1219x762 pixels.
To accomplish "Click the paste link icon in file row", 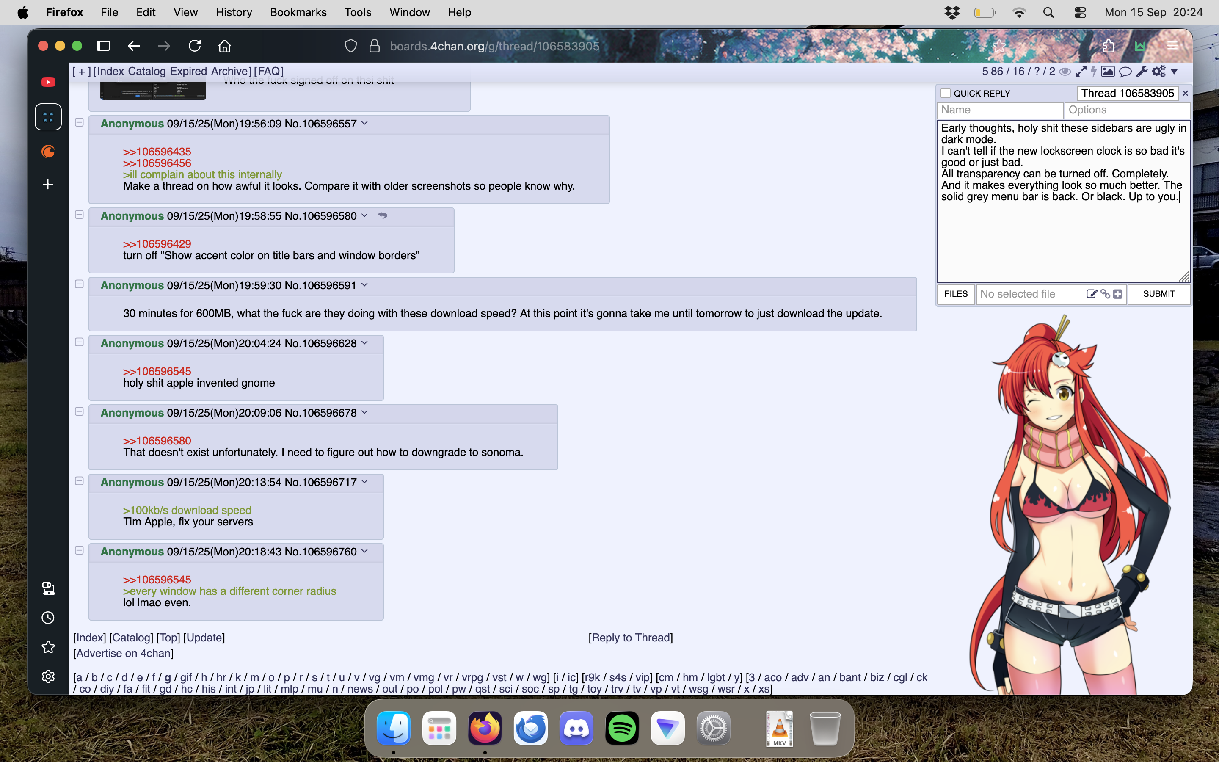I will pyautogui.click(x=1105, y=294).
